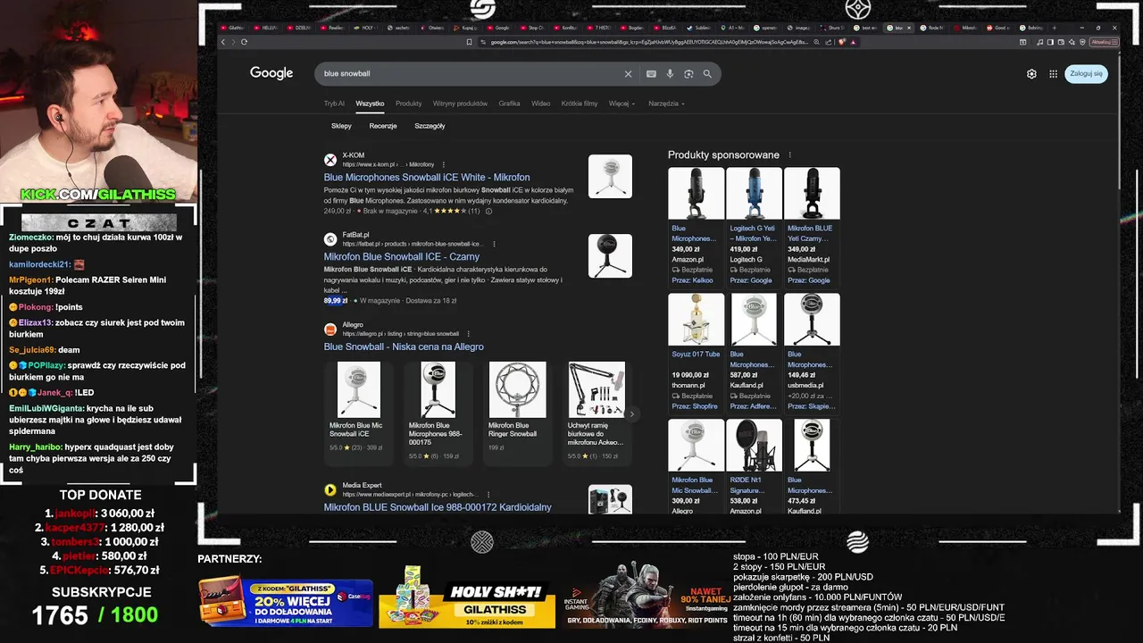Click the X-KOM site favicon

(x=330, y=160)
